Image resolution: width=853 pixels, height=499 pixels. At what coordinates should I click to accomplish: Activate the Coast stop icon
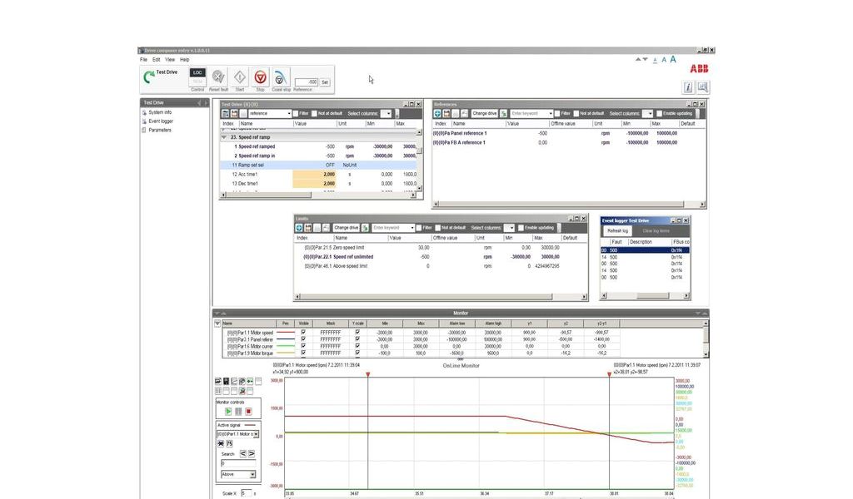click(x=281, y=77)
